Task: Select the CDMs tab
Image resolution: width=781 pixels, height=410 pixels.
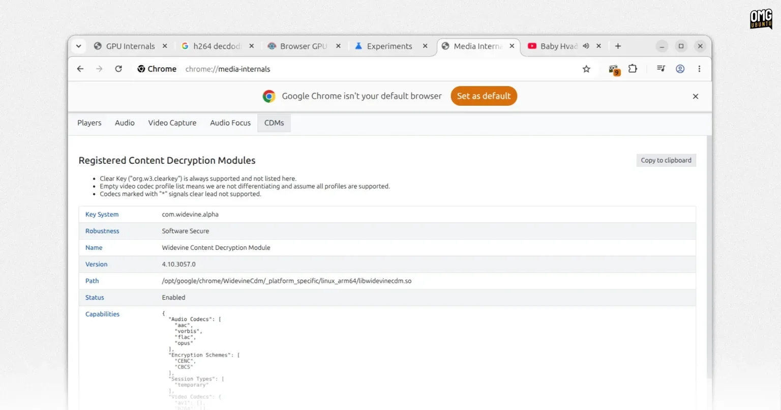Action: point(274,123)
